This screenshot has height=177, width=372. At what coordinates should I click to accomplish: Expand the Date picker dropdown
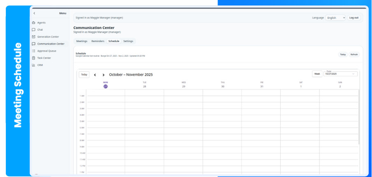[353, 74]
